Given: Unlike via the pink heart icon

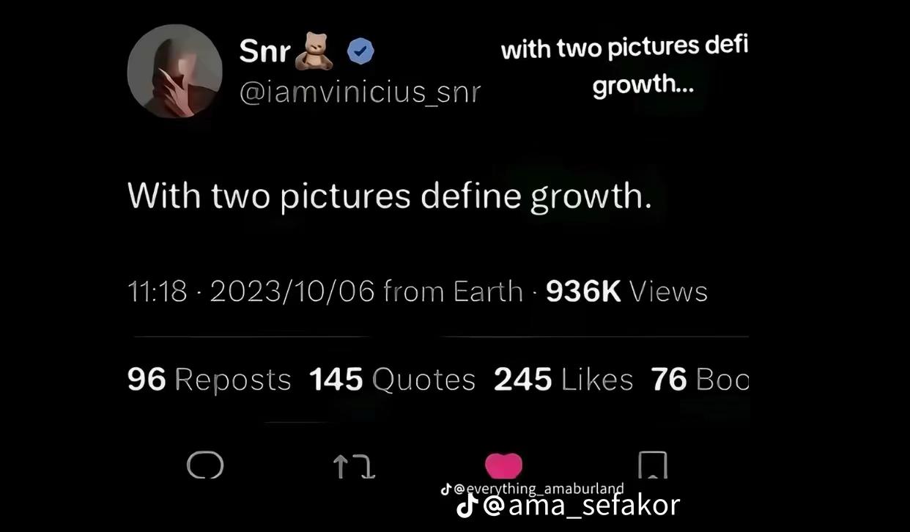Looking at the screenshot, I should 504,465.
